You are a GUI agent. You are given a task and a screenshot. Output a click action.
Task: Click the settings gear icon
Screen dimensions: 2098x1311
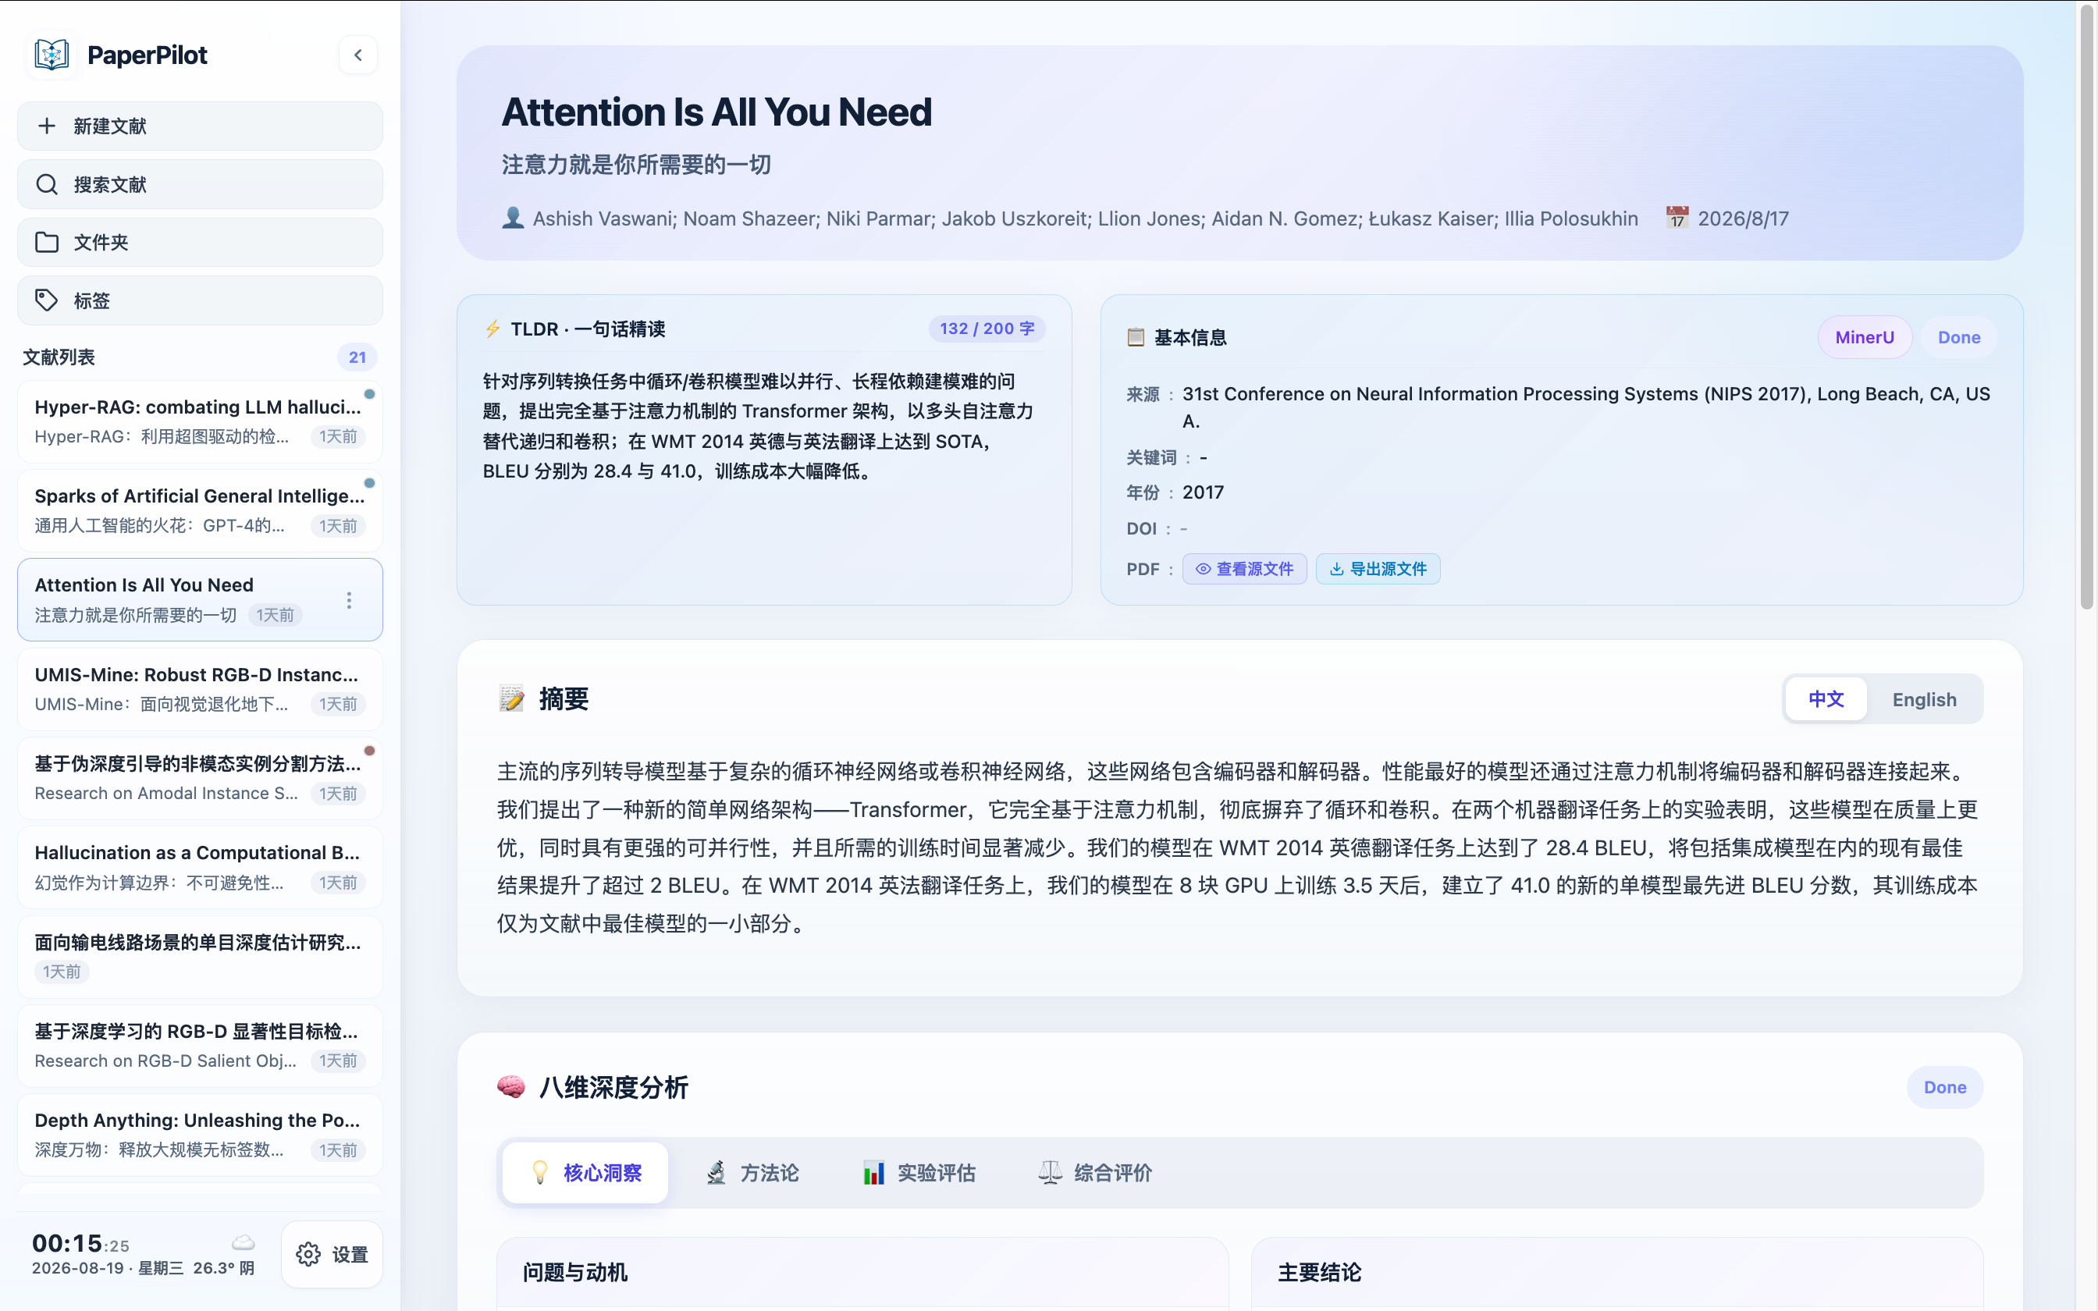pos(308,1255)
